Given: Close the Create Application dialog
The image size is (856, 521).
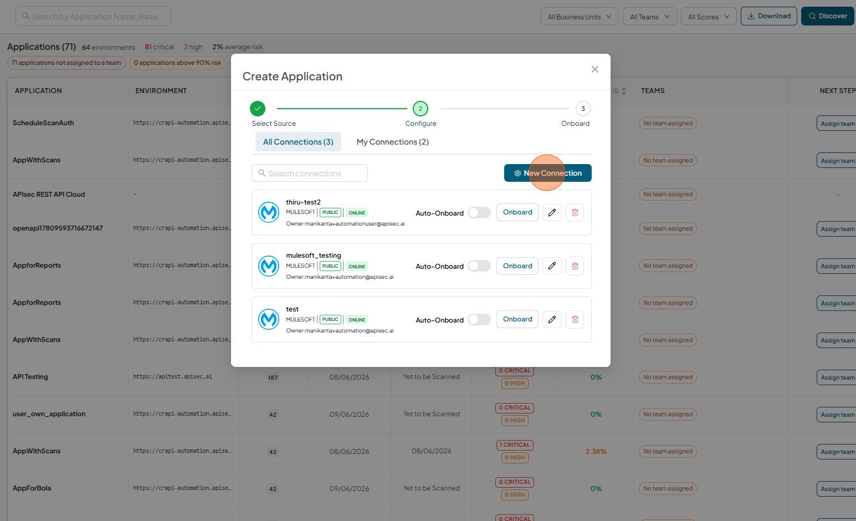Looking at the screenshot, I should [x=595, y=69].
